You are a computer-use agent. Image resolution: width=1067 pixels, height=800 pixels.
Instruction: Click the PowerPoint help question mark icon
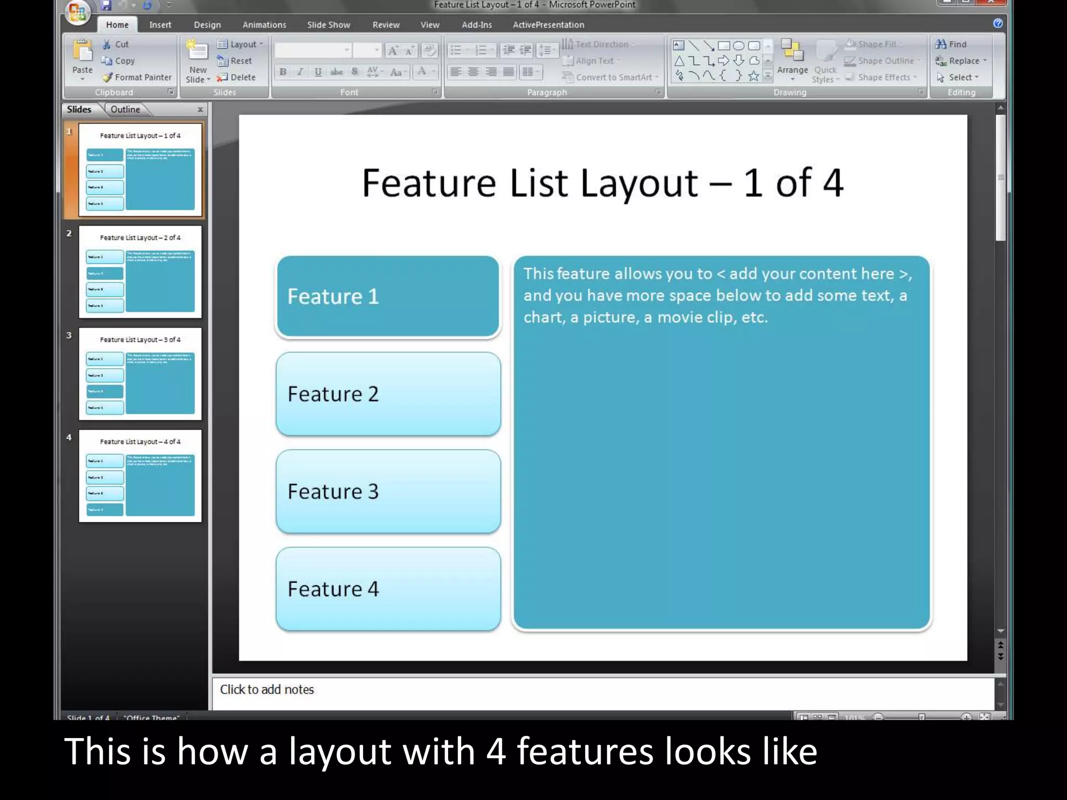pyautogui.click(x=998, y=23)
